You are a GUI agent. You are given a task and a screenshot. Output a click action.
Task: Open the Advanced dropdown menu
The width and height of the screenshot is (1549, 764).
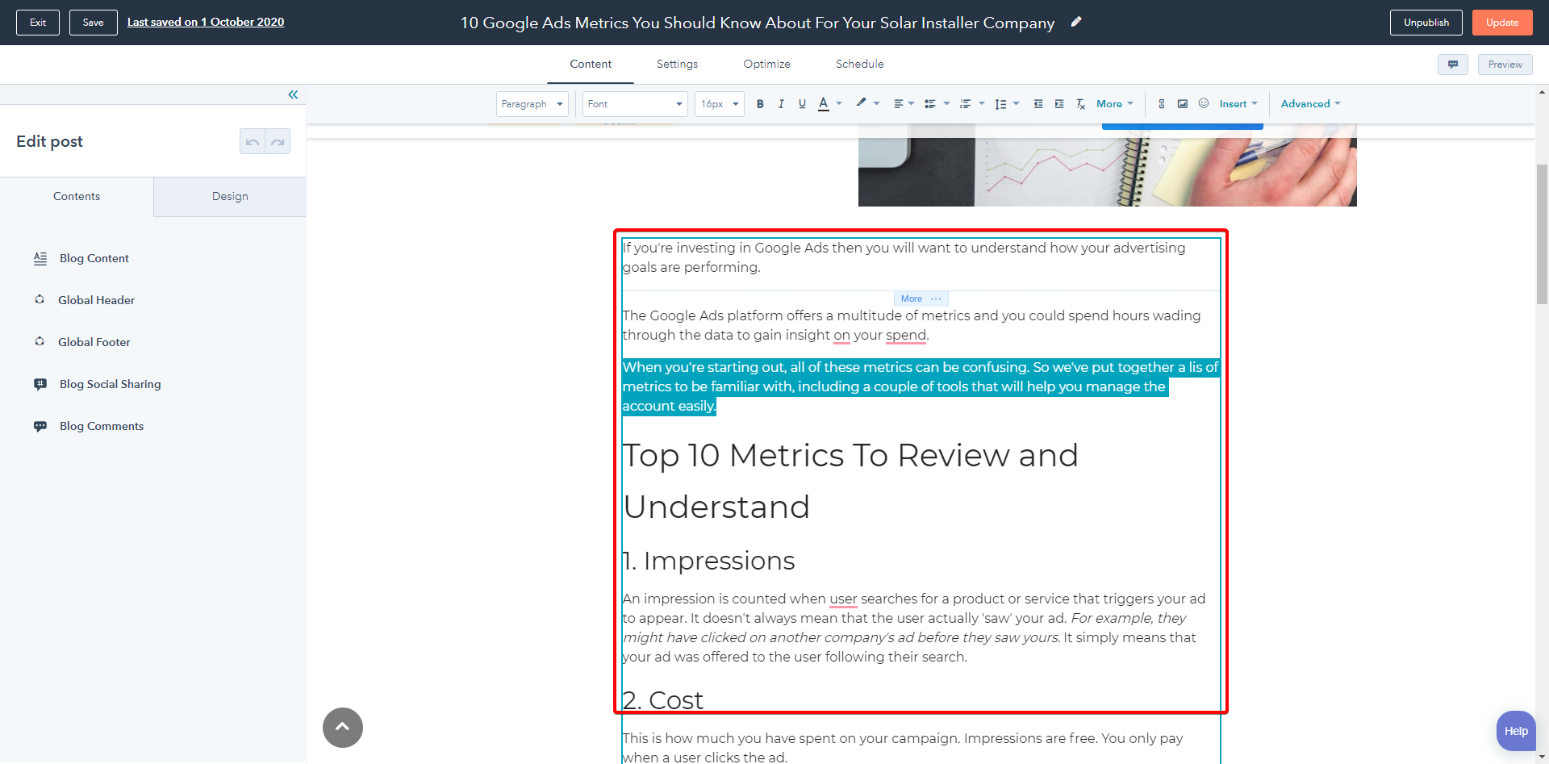[1311, 104]
